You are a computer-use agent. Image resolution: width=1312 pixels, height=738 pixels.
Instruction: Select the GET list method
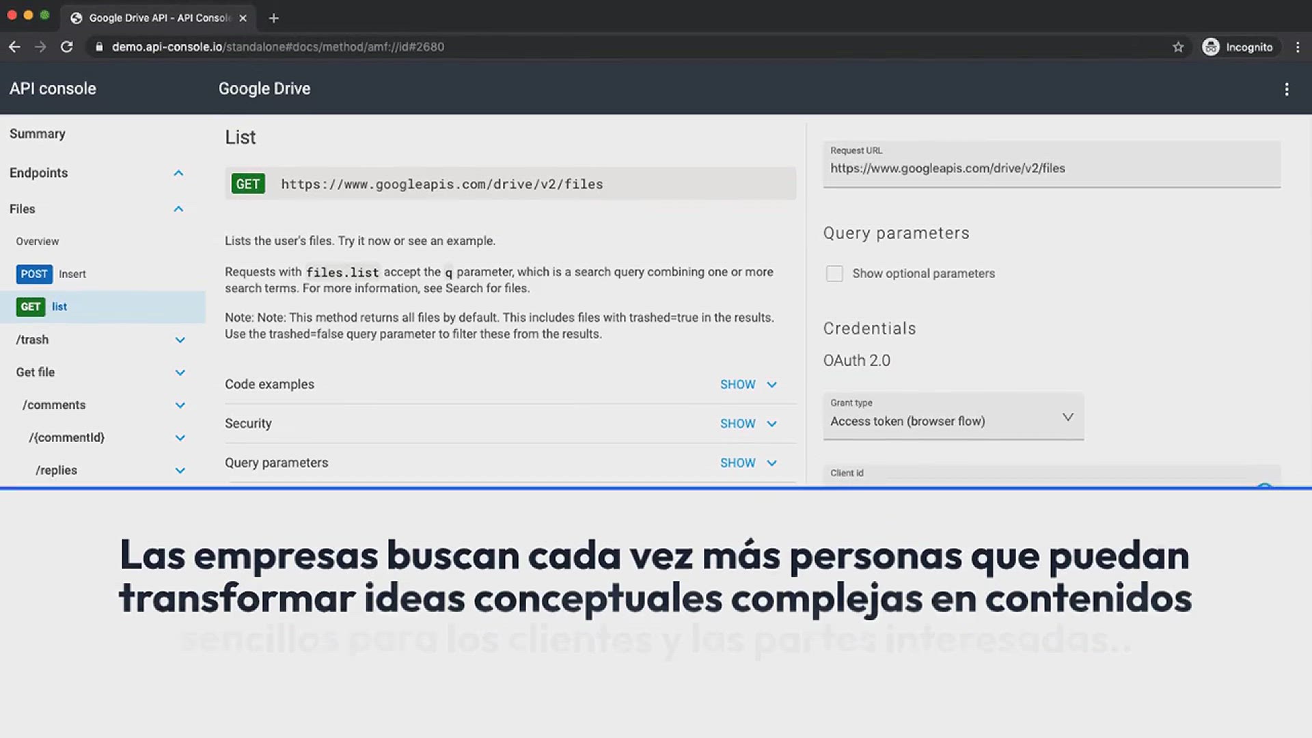click(102, 307)
